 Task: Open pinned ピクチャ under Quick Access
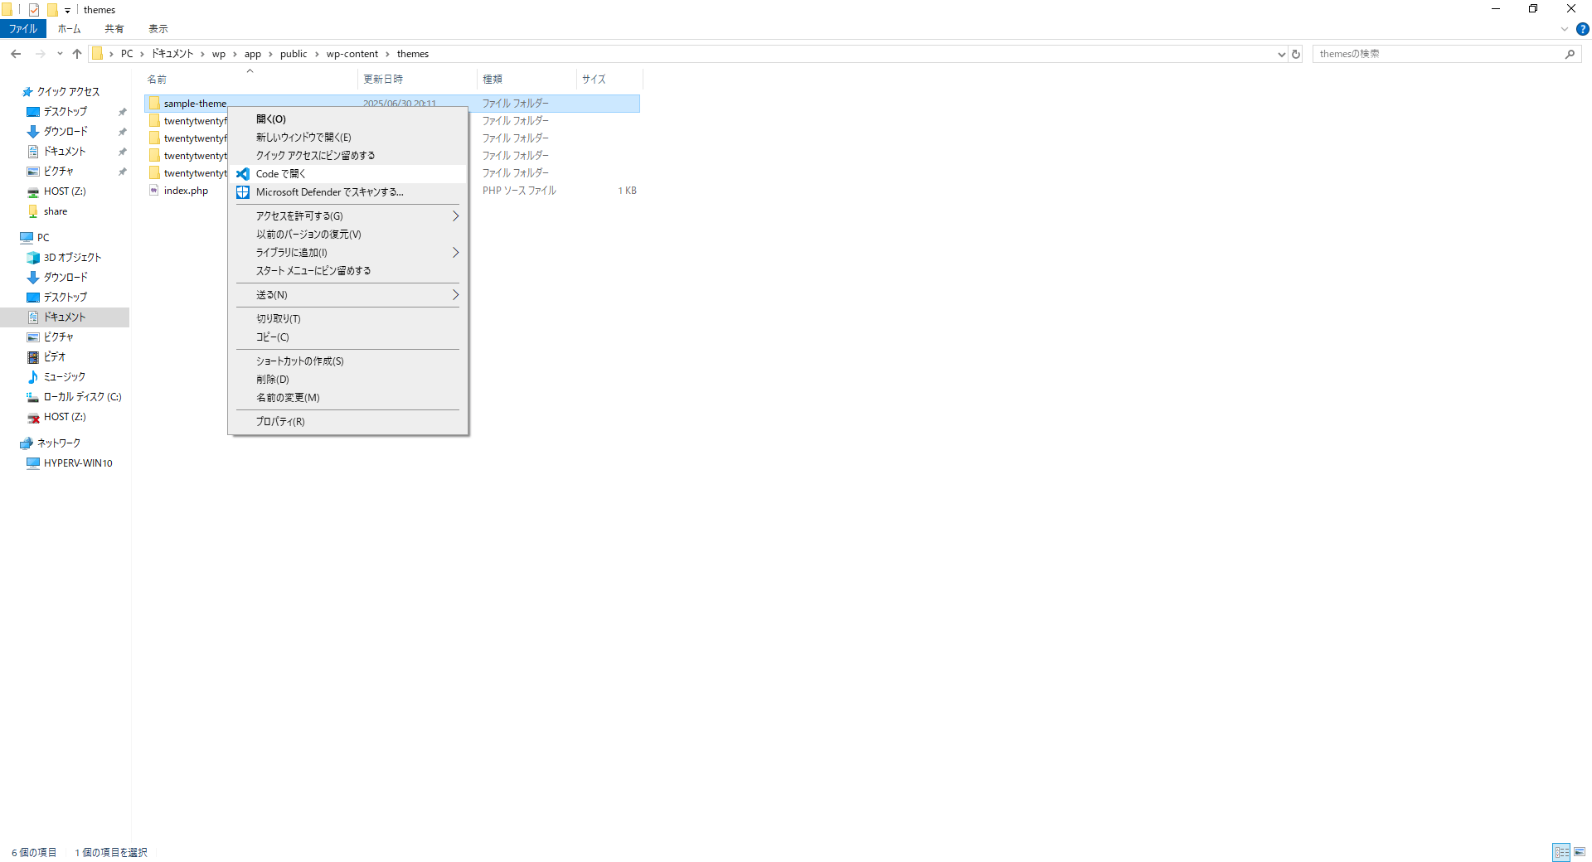click(x=59, y=172)
